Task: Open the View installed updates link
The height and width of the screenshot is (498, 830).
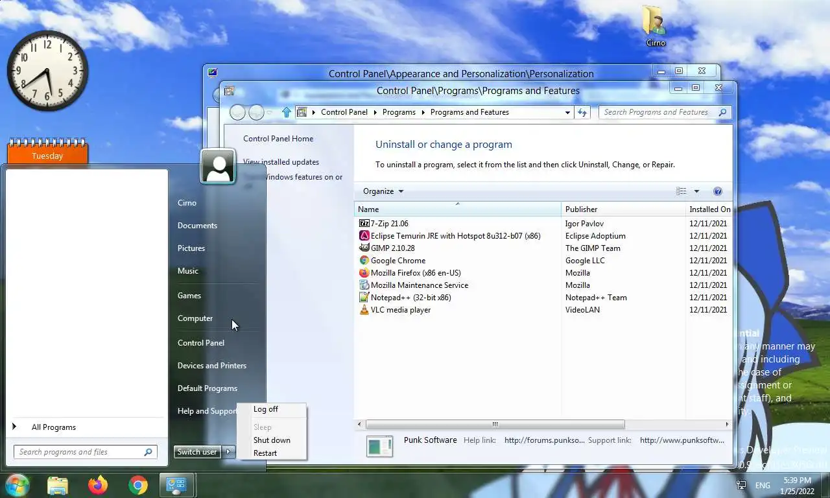Action: [x=281, y=162]
